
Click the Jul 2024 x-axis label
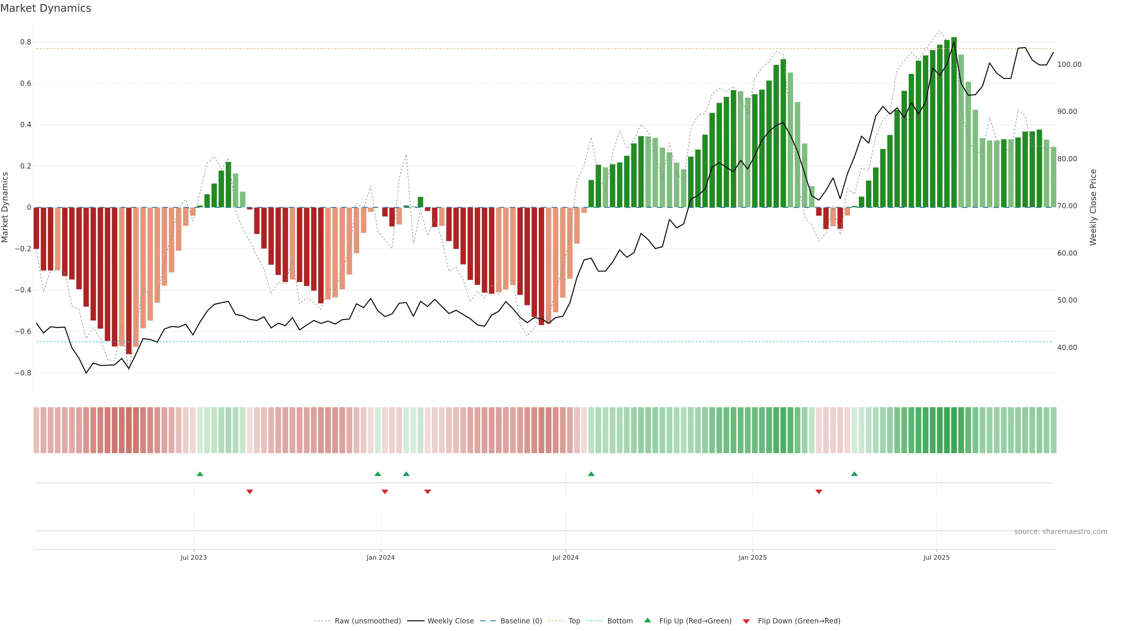coord(565,557)
